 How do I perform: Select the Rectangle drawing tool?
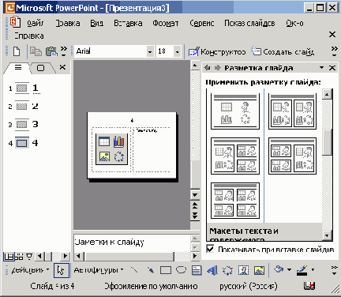[166, 270]
